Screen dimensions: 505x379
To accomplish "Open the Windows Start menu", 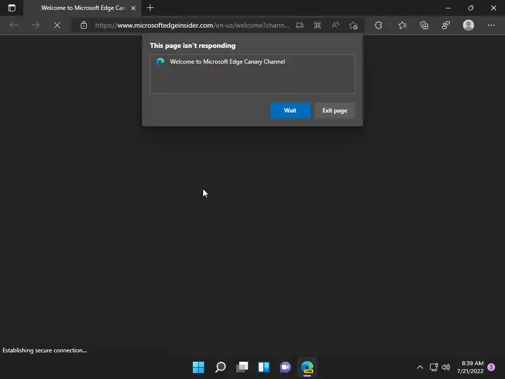I will (x=198, y=367).
